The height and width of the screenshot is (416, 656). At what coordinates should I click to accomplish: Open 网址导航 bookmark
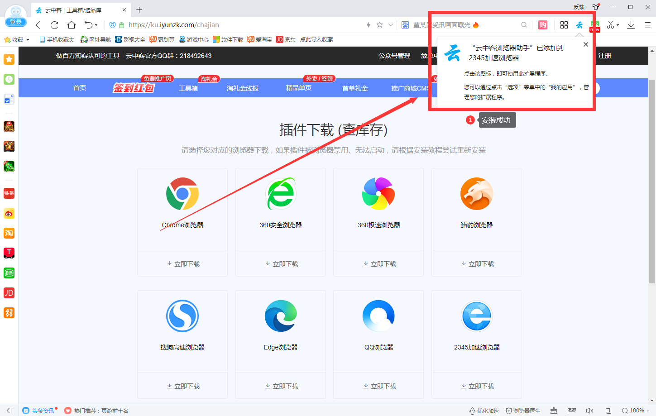[96, 40]
